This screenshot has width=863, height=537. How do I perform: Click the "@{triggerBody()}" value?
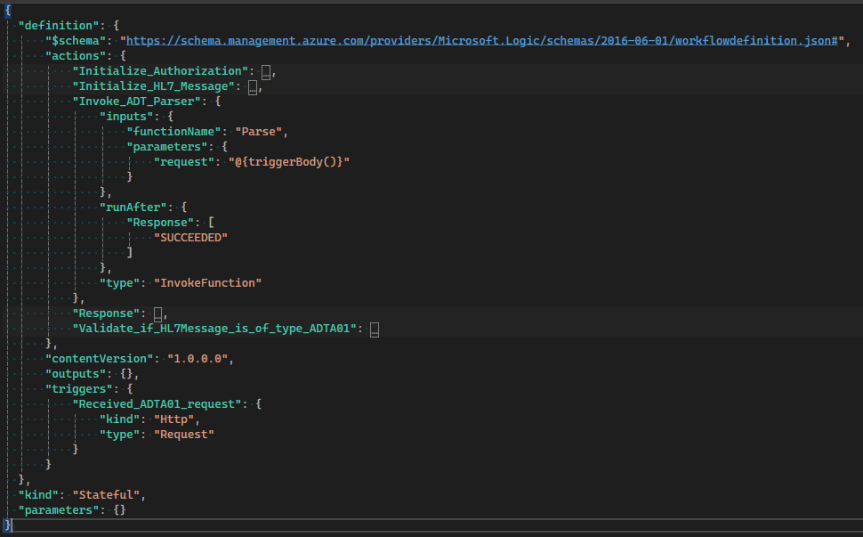[289, 162]
